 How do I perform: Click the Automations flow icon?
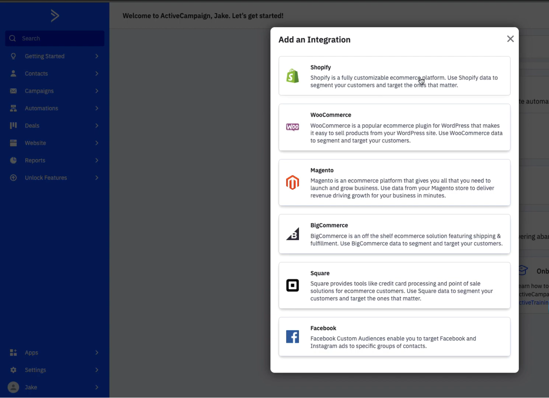(x=13, y=108)
